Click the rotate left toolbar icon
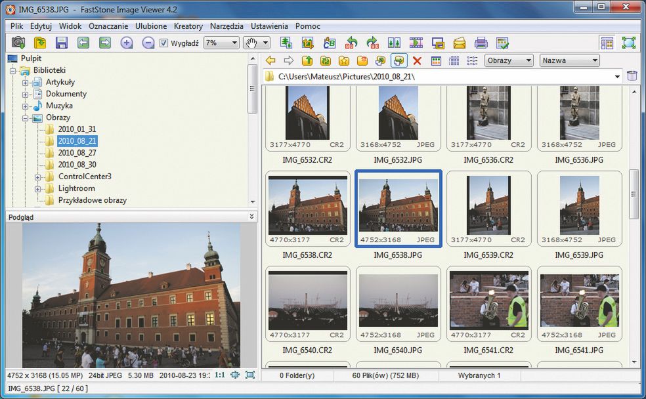 [x=352, y=43]
